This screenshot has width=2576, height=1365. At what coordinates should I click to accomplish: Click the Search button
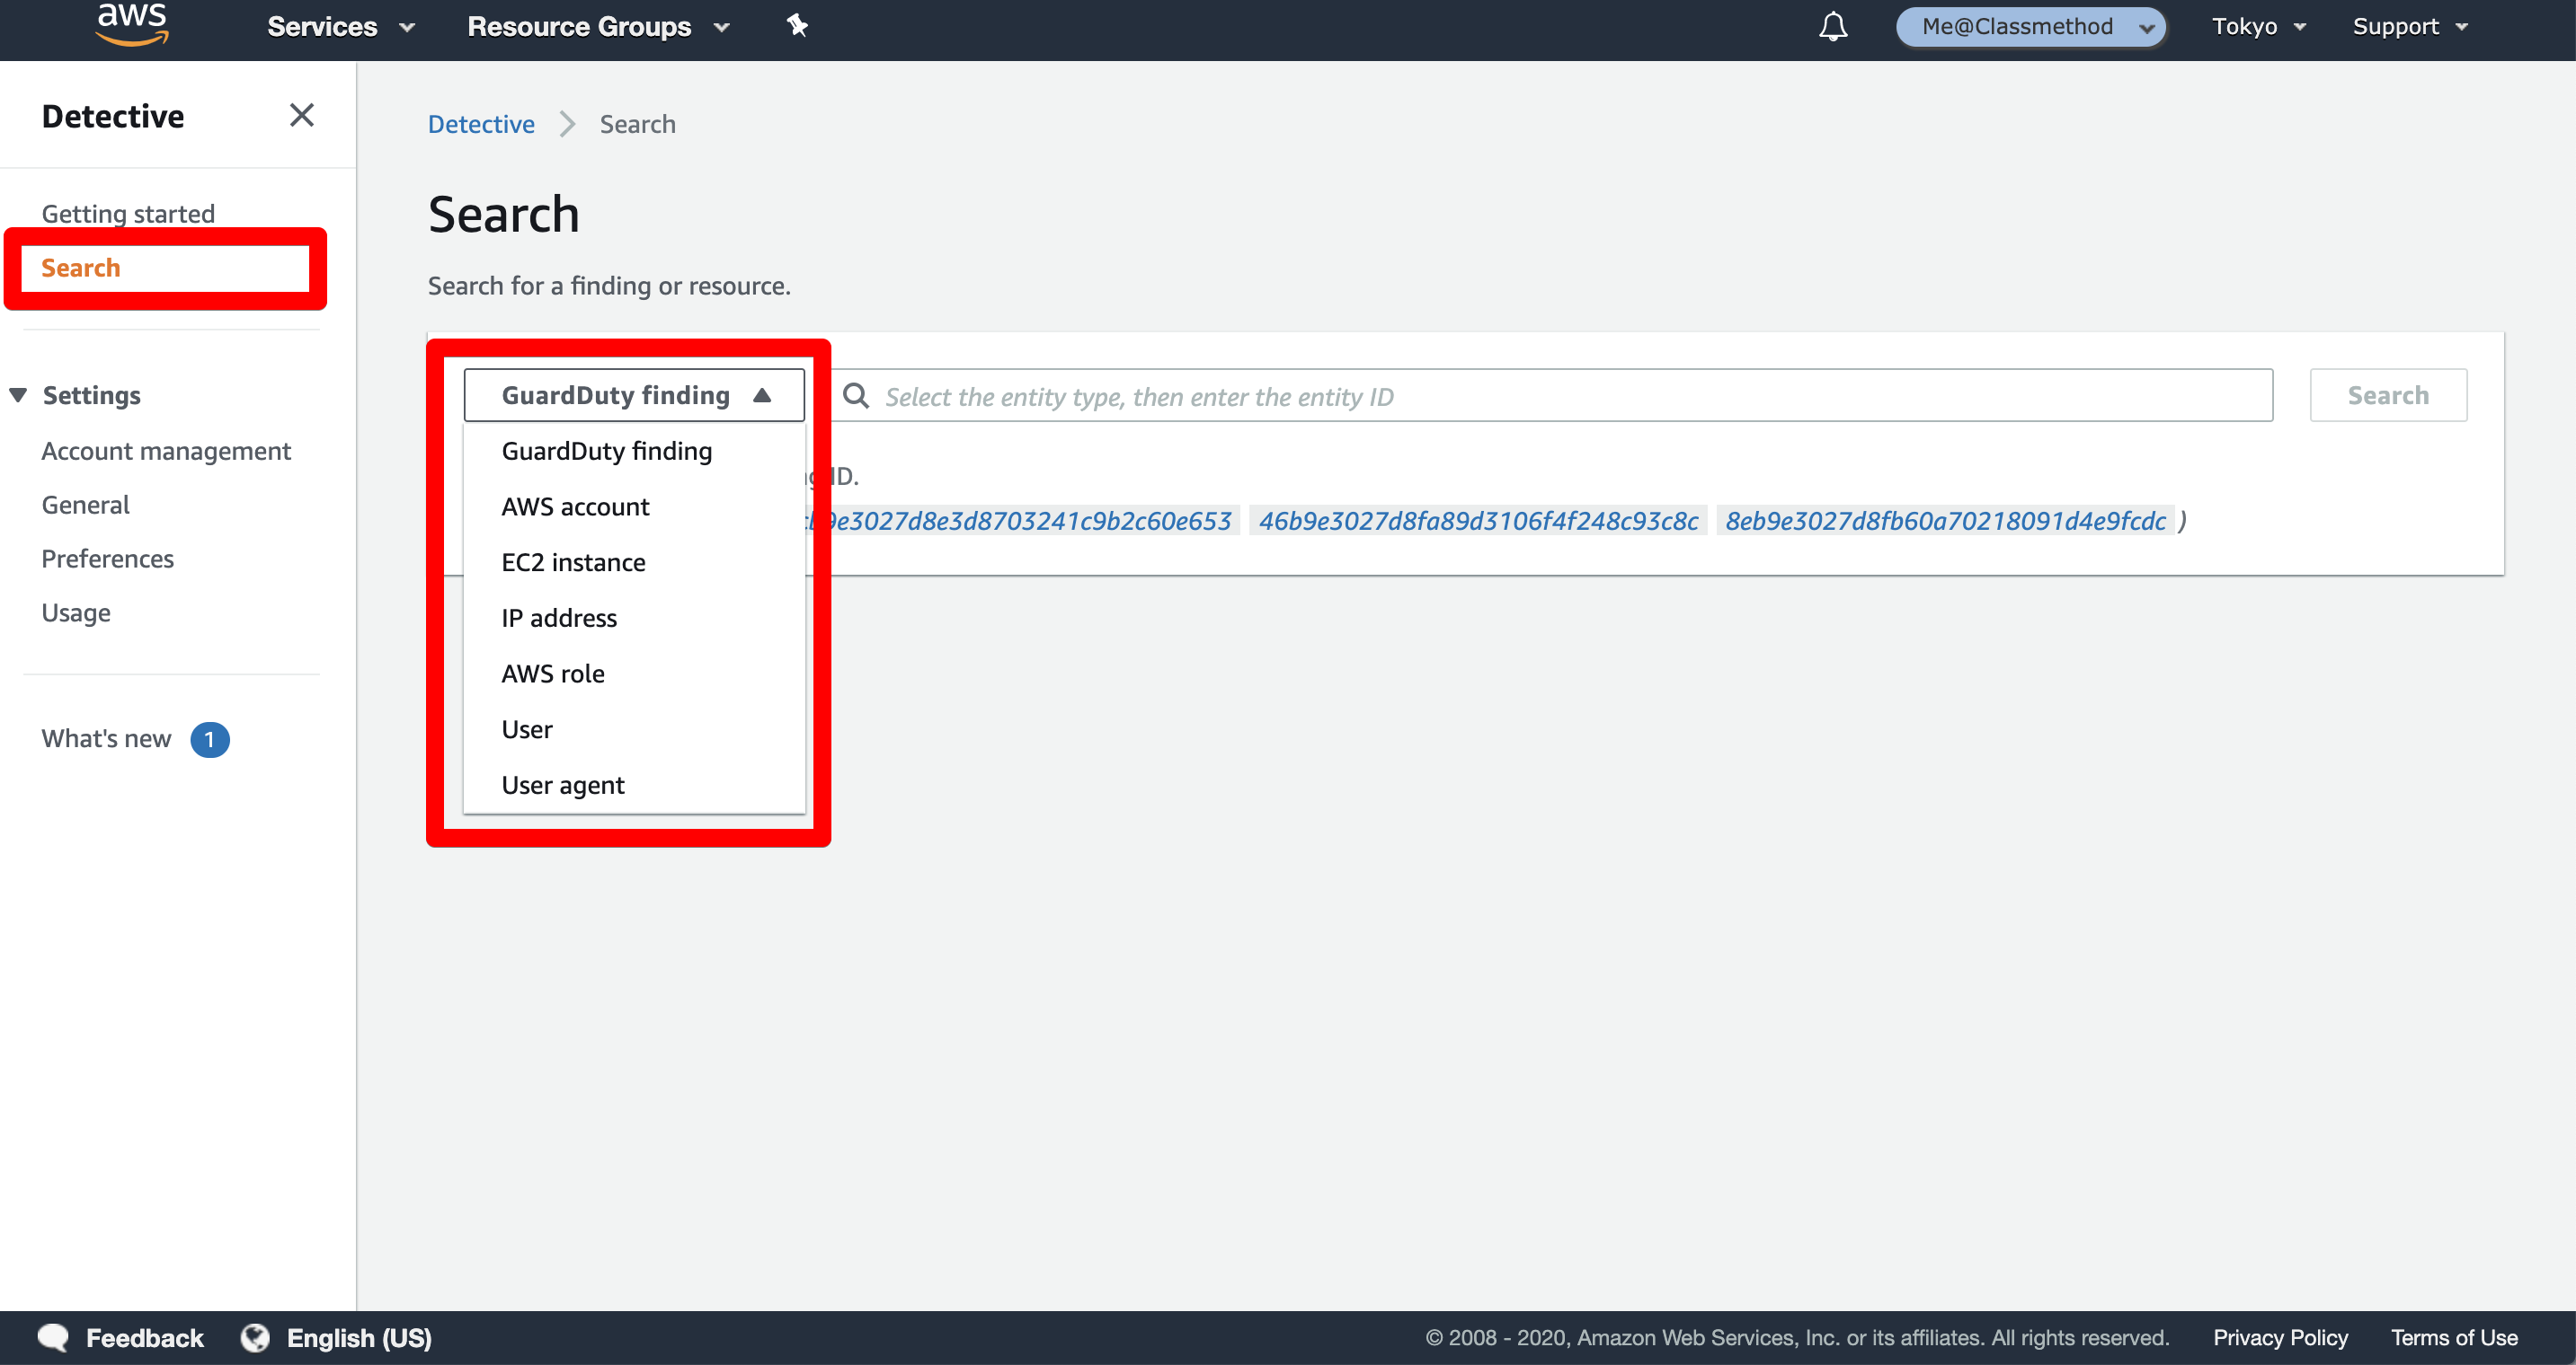pos(2387,396)
